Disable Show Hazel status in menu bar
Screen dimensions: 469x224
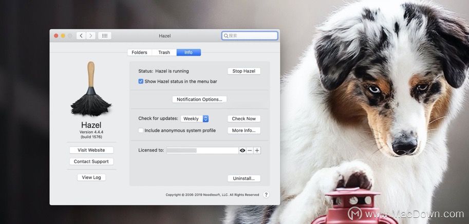click(x=141, y=81)
